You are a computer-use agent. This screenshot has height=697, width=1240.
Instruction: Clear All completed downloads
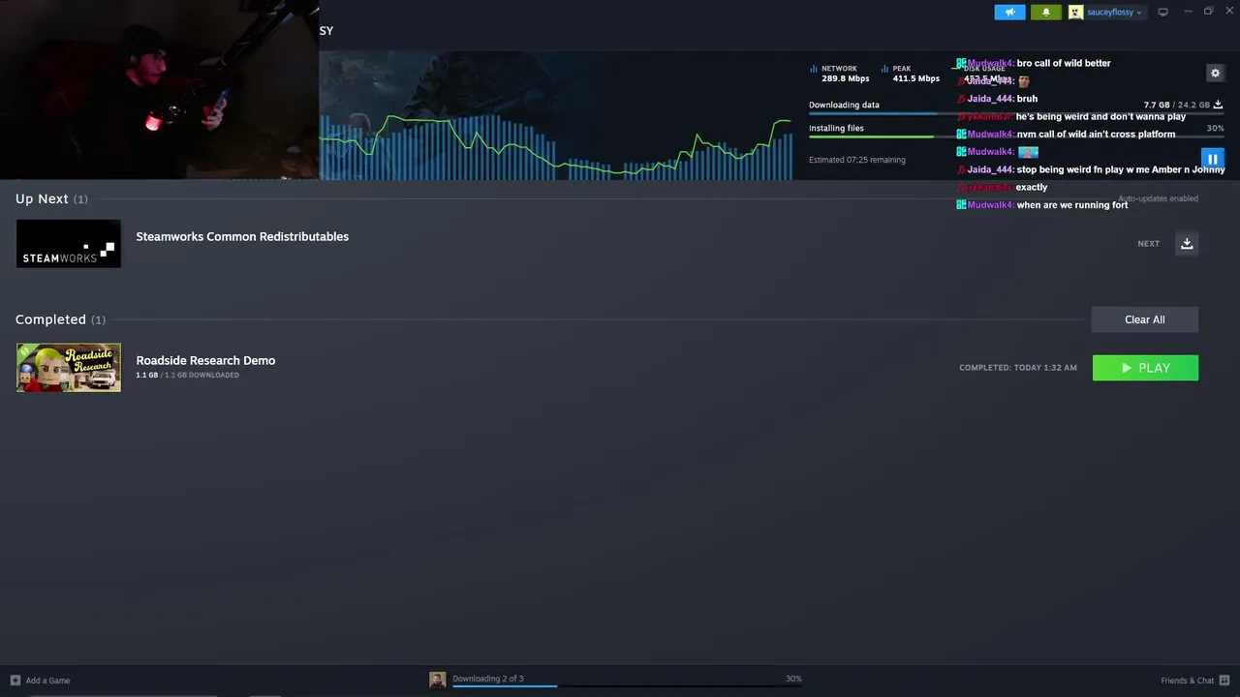[x=1144, y=319]
